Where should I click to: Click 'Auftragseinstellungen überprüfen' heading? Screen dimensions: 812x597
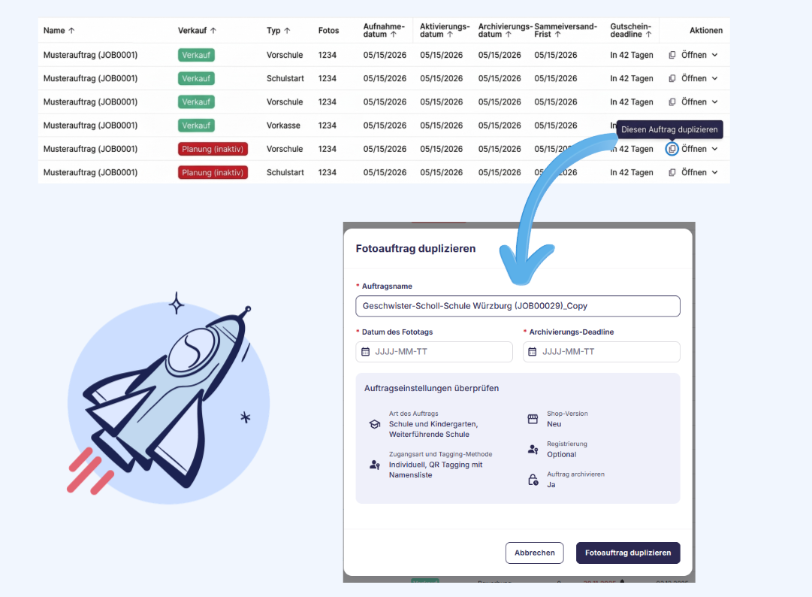click(431, 388)
